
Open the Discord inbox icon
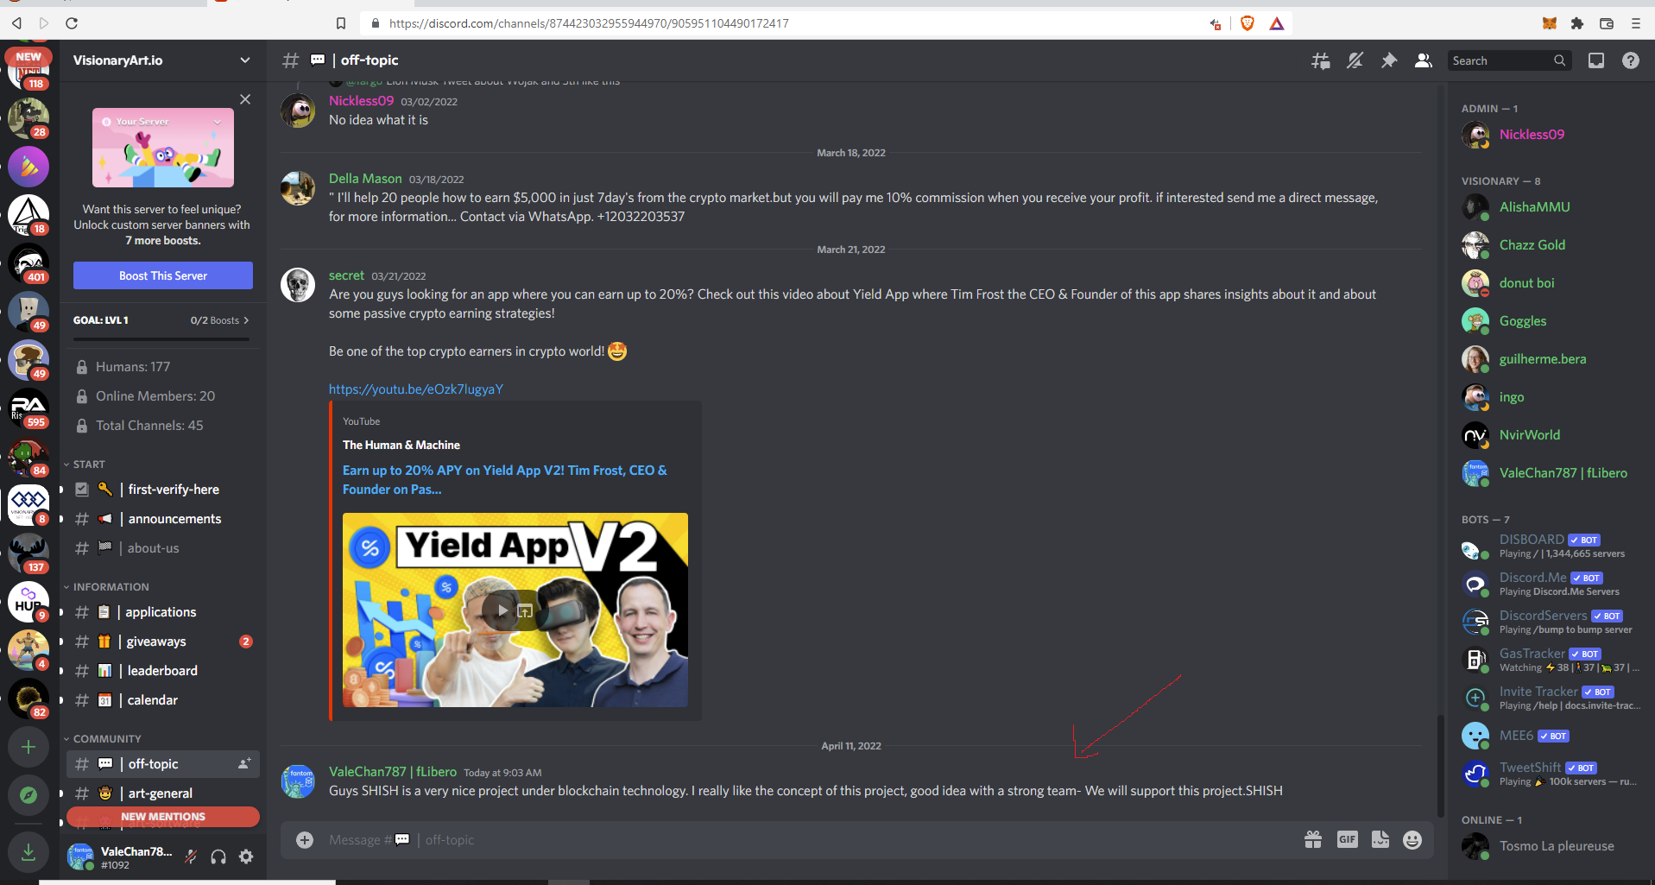(1596, 60)
